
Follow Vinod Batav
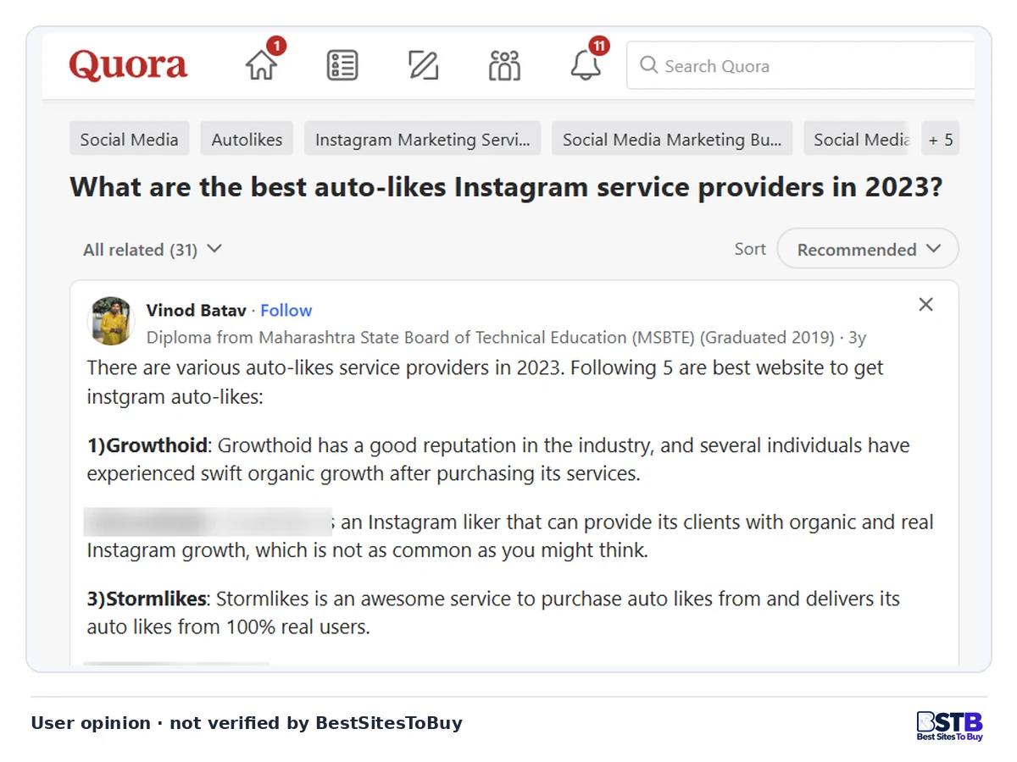(x=286, y=310)
